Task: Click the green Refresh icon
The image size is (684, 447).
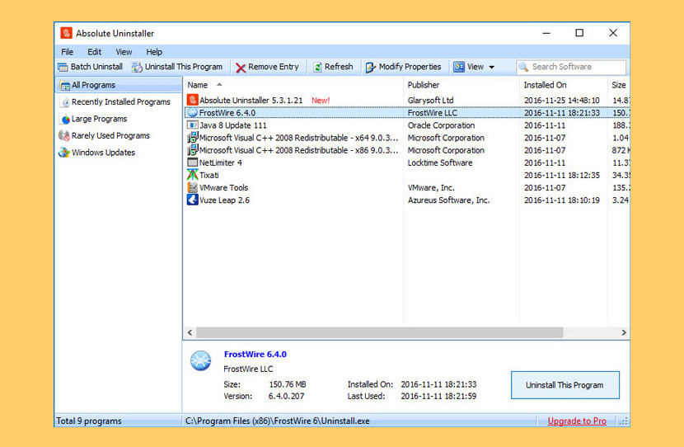Action: pyautogui.click(x=317, y=67)
